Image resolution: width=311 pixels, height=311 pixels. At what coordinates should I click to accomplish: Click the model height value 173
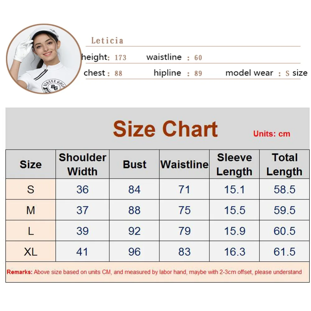coord(120,58)
